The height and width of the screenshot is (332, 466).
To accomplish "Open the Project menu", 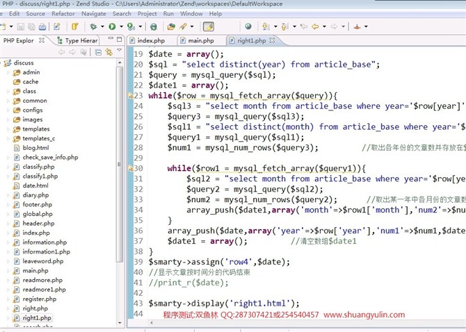I will click(x=147, y=14).
